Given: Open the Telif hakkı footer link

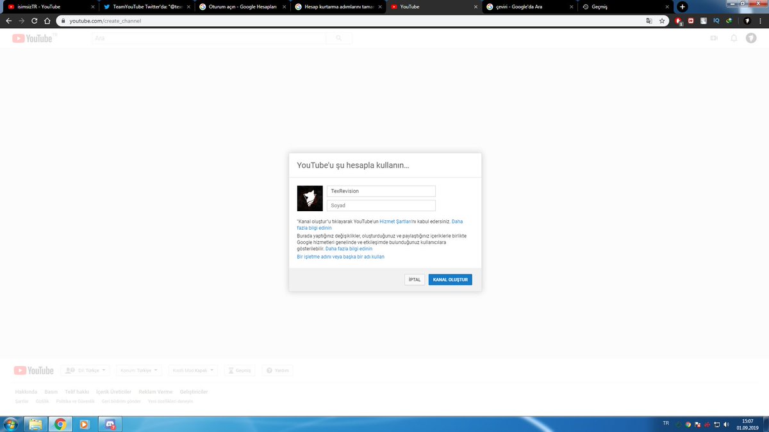Looking at the screenshot, I should [x=77, y=392].
